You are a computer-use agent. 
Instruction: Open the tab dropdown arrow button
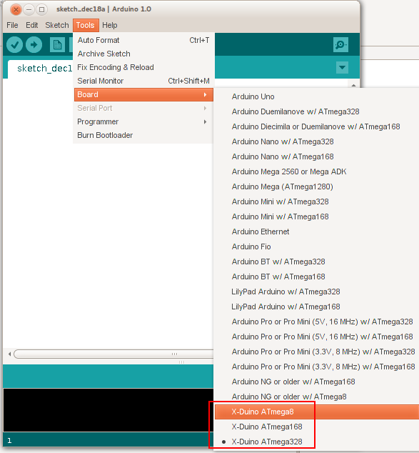pyautogui.click(x=342, y=68)
